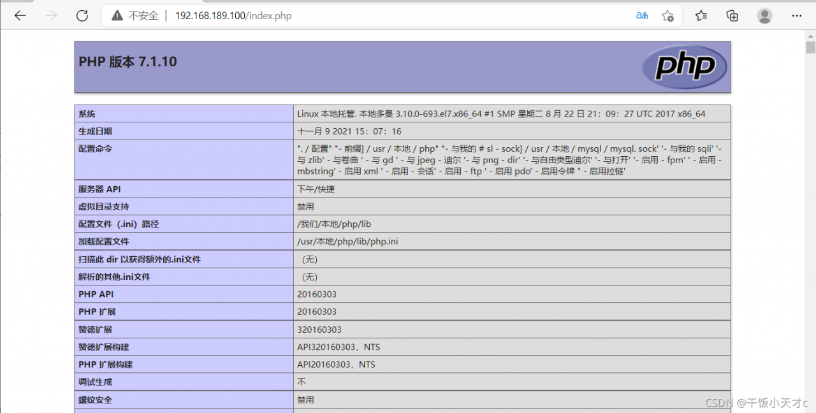The width and height of the screenshot is (816, 413).
Task: Add this page to favorites star icon
Action: (x=667, y=16)
